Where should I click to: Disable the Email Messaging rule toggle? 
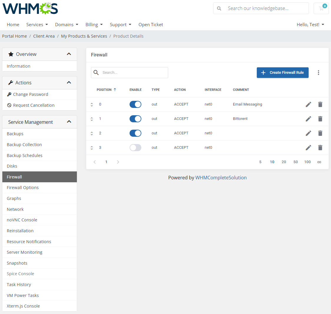pos(135,104)
